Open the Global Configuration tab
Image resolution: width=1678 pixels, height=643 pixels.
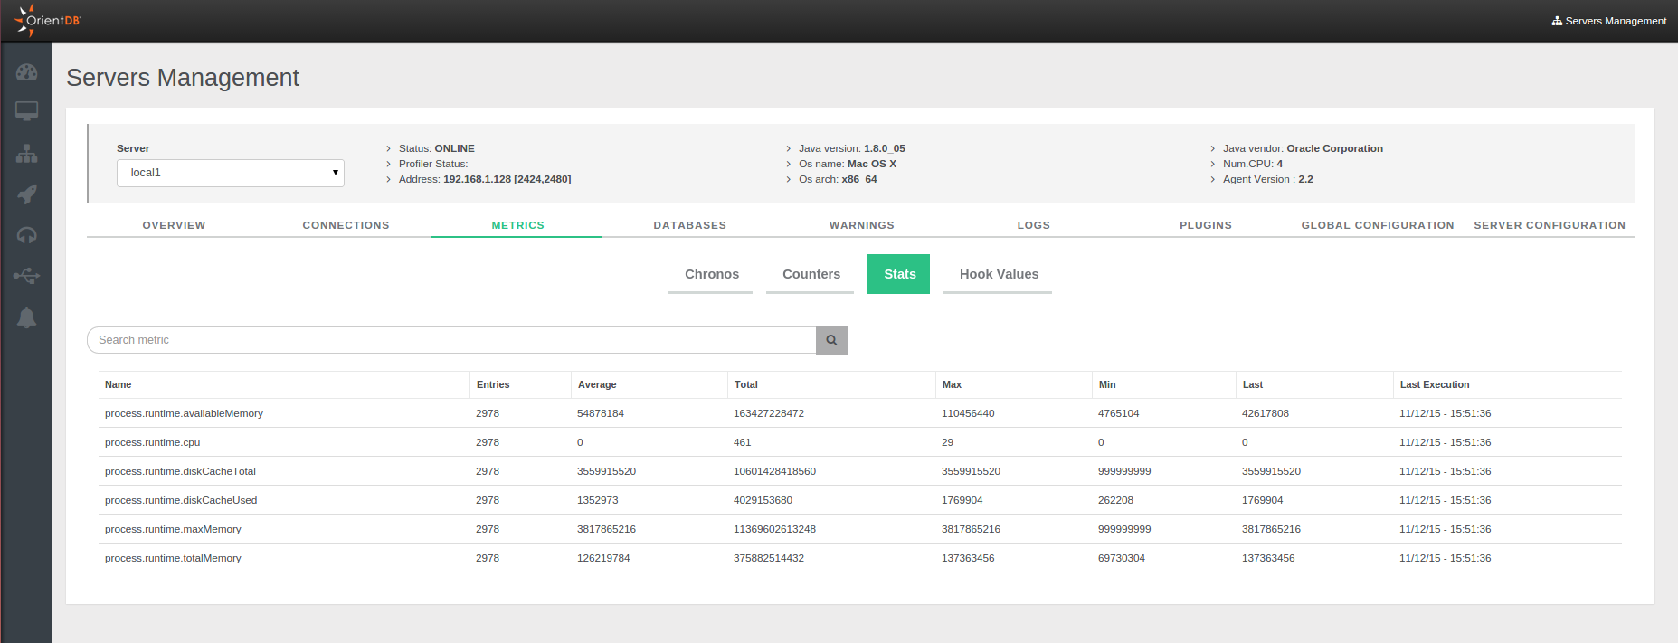[x=1377, y=225]
